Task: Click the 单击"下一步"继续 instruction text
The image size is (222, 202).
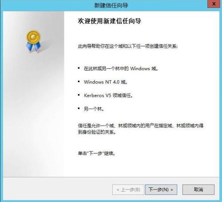Action: [x=96, y=153]
